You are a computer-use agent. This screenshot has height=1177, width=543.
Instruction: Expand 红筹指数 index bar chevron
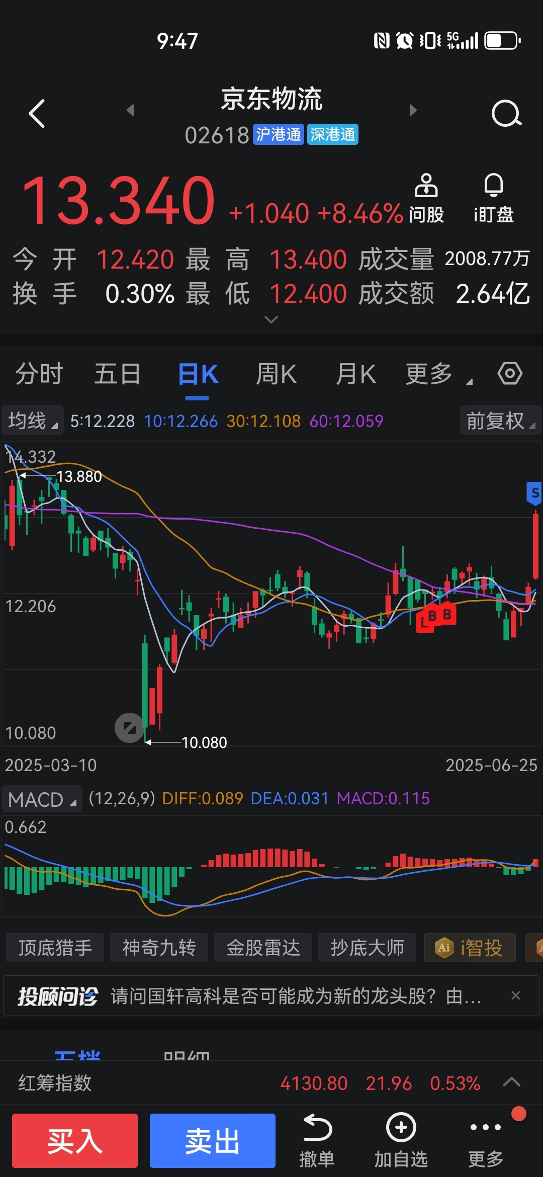[512, 1082]
